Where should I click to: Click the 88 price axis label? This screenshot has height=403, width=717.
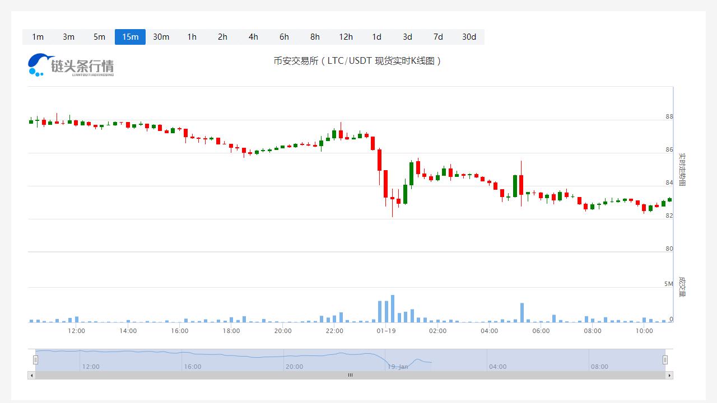[x=669, y=117]
